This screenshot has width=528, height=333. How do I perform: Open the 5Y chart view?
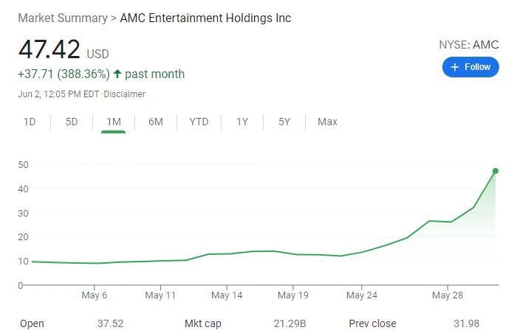284,122
